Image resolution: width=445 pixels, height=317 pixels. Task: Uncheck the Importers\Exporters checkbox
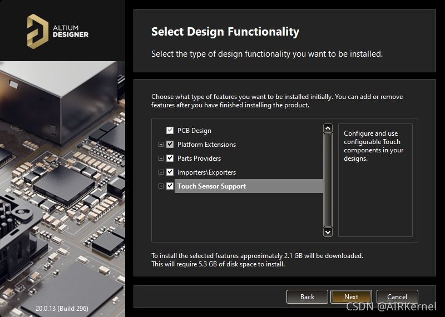(x=170, y=172)
